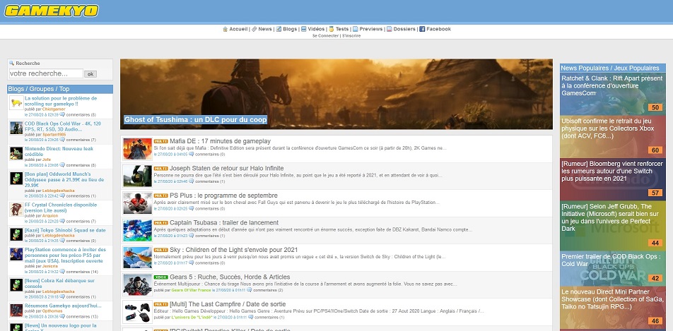The width and height of the screenshot is (673, 331).
Task: Open PlayStation PS5 préco invitation blog post
Action: pos(65,255)
